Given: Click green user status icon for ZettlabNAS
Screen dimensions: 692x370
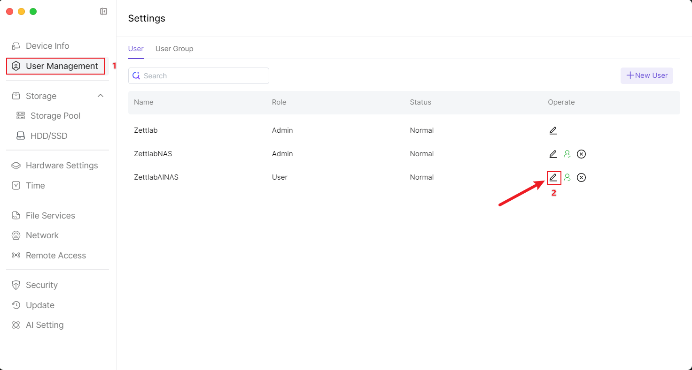Looking at the screenshot, I should 567,154.
